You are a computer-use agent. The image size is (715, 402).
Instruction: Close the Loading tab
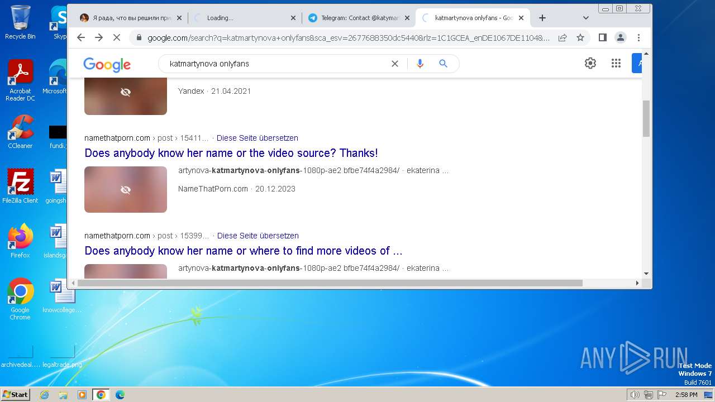(293, 18)
